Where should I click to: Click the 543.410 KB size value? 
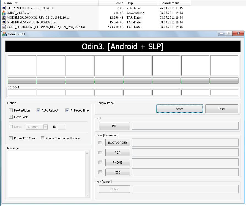point(116,27)
